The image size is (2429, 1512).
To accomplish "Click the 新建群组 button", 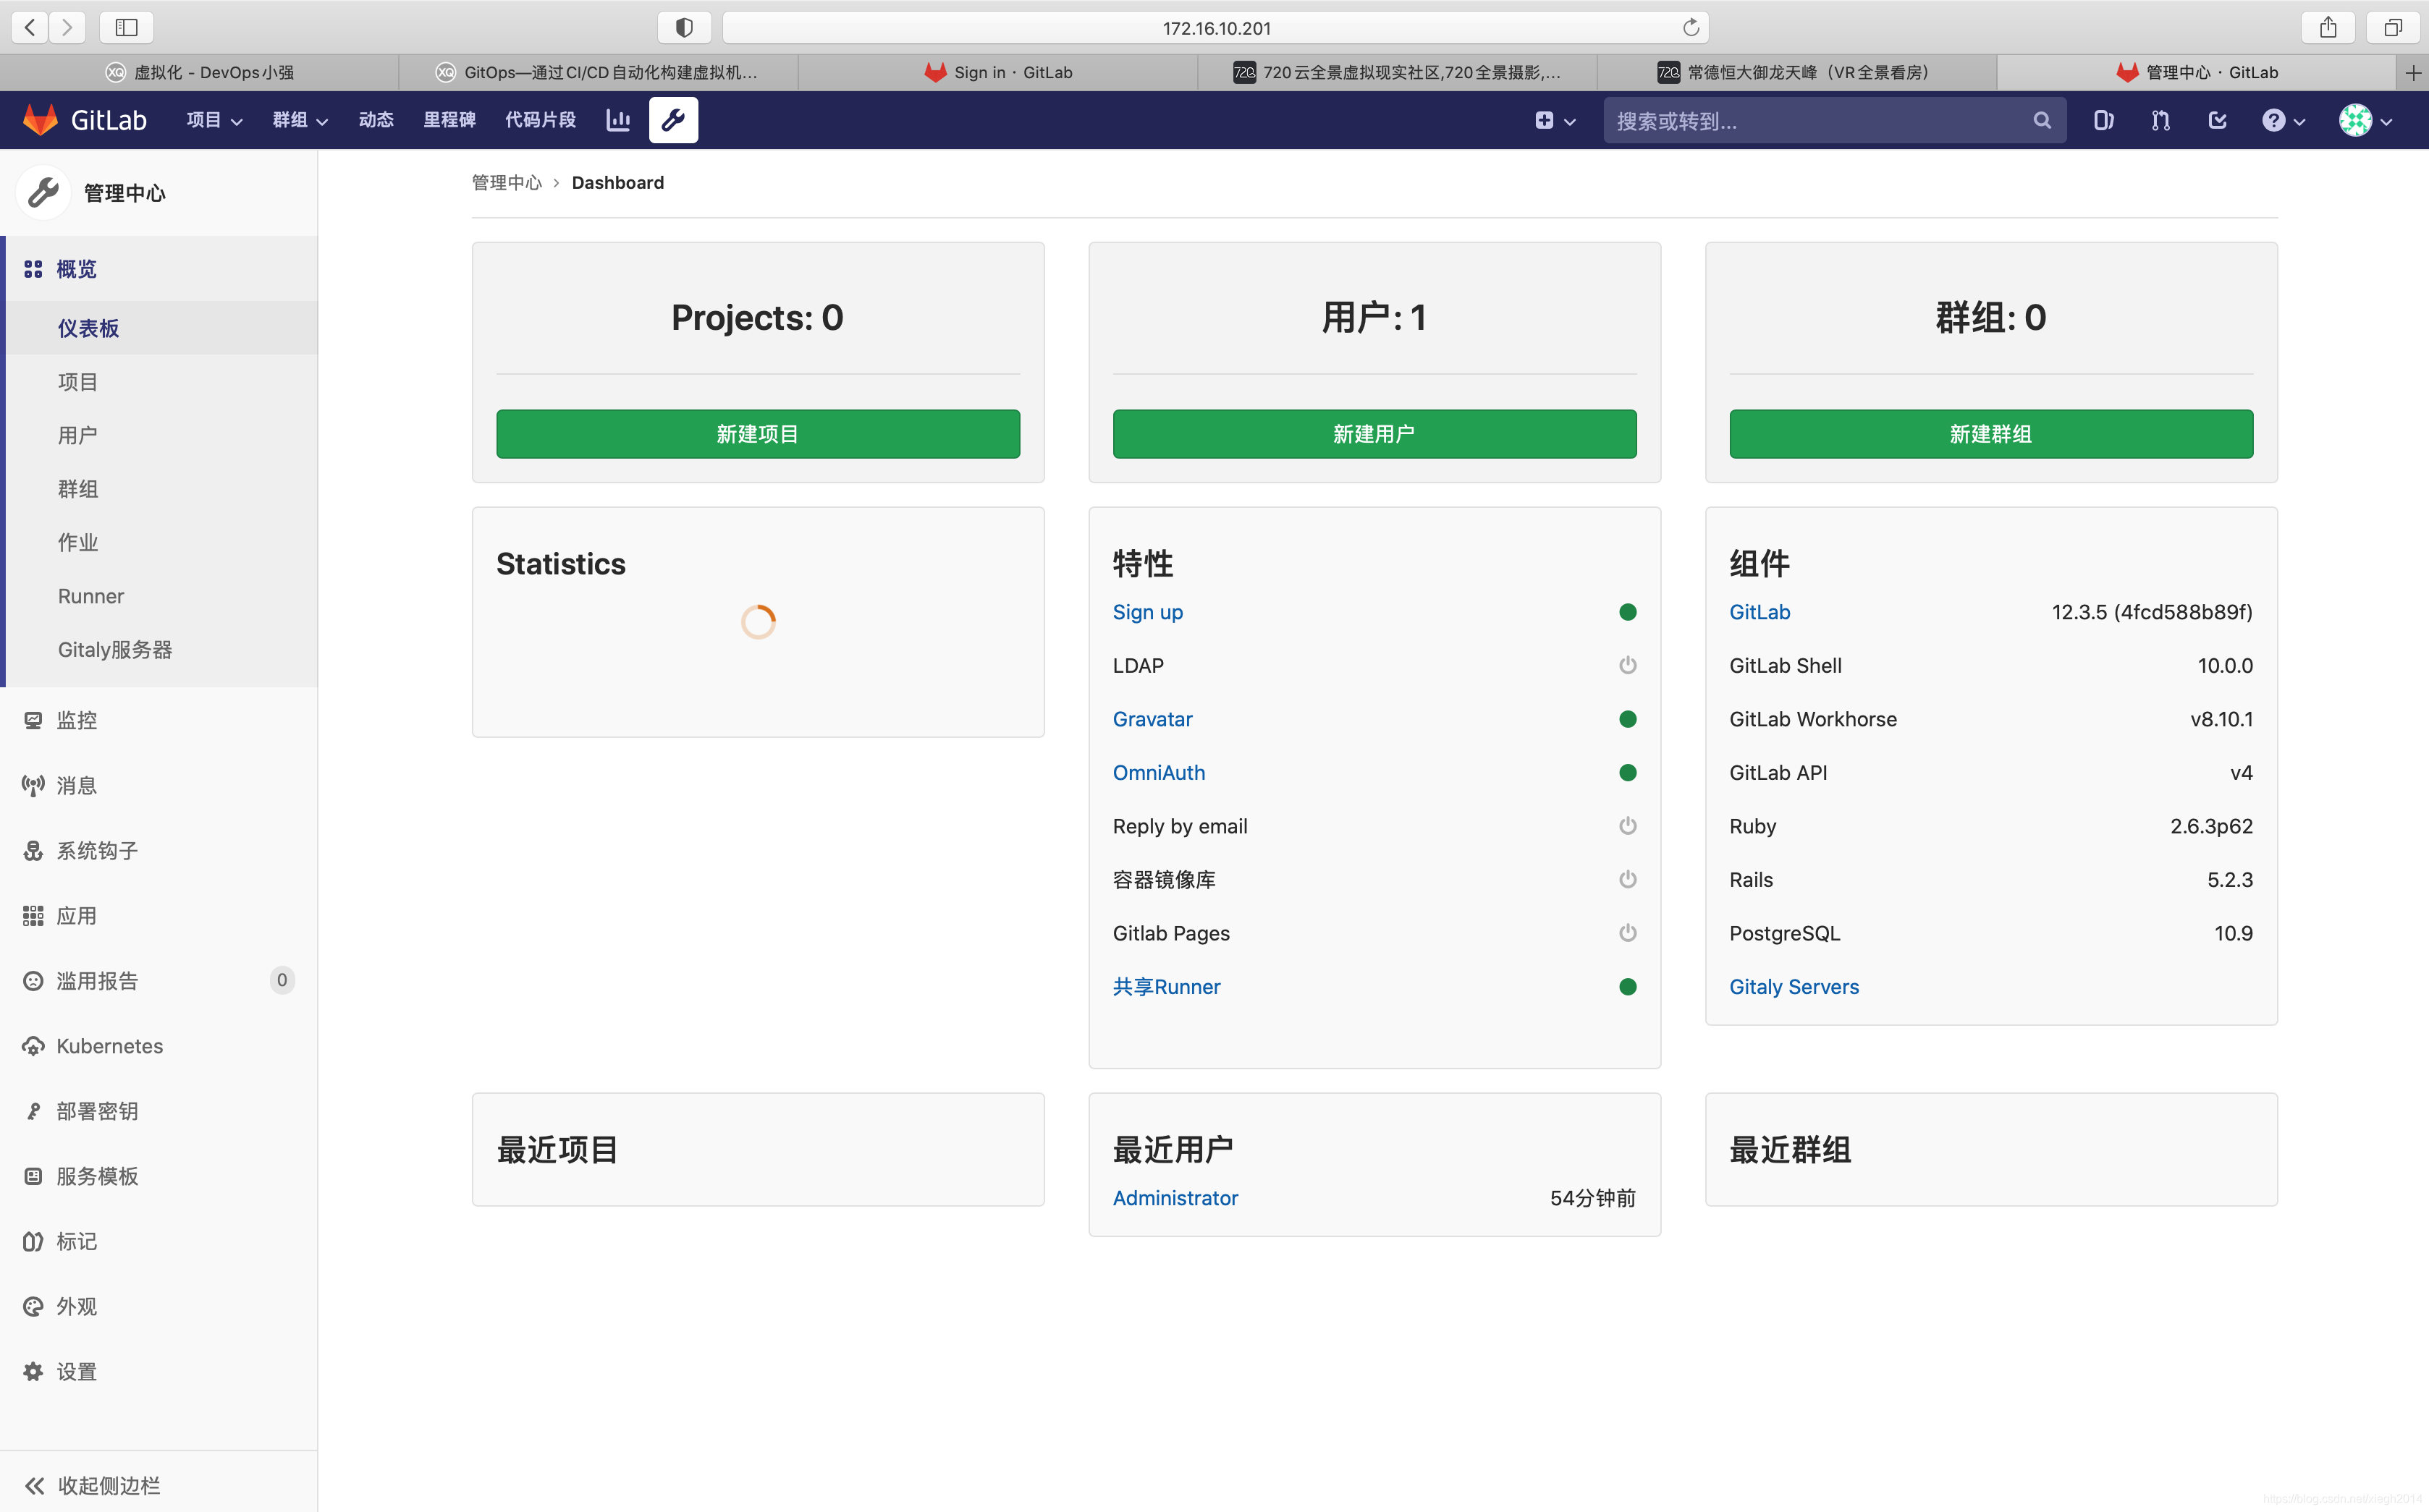I will click(1991, 434).
